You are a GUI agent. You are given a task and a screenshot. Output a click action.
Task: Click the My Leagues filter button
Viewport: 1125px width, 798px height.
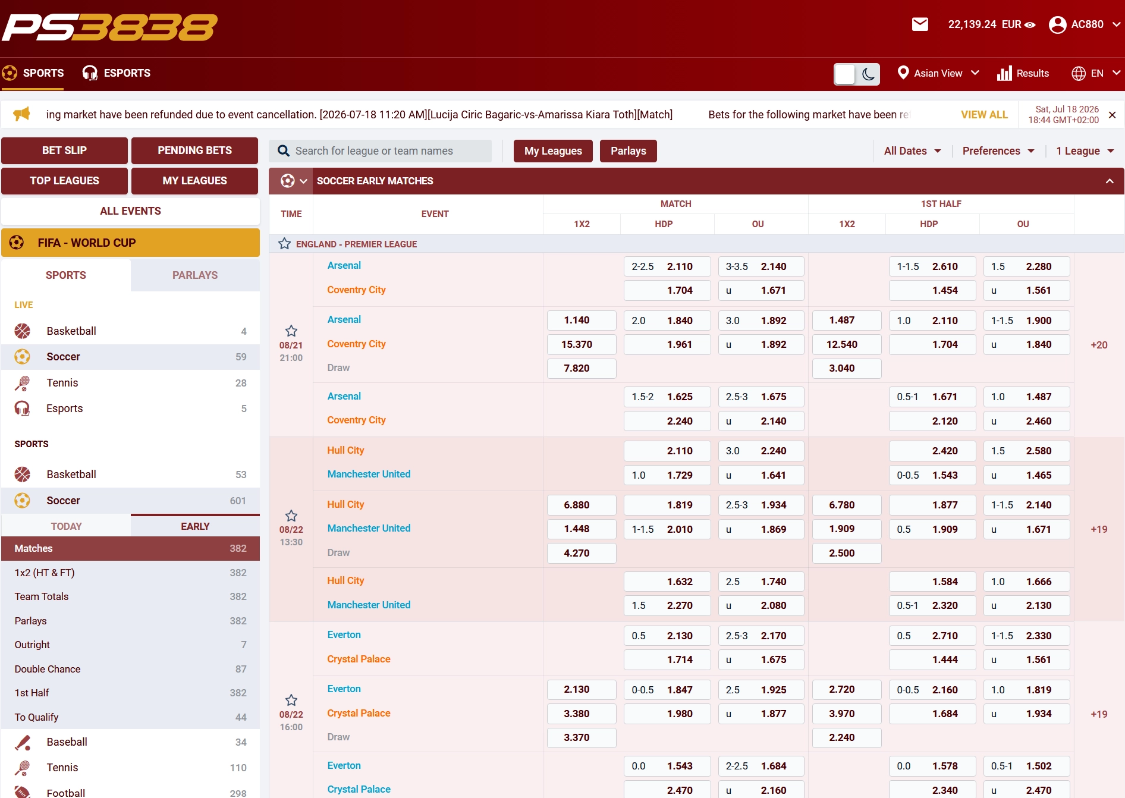pyautogui.click(x=553, y=151)
